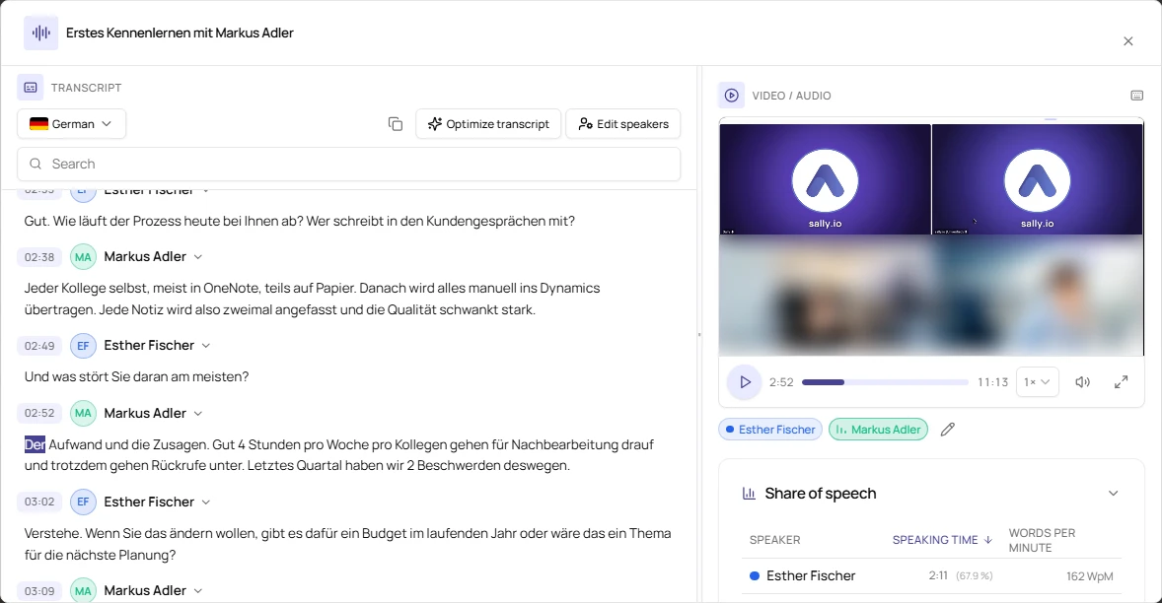Toggle the Esther Fischer speaker chip

[x=770, y=430]
